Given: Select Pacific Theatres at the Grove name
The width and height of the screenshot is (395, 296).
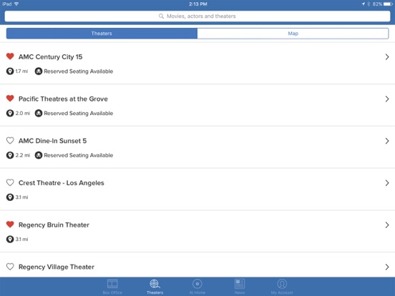Looking at the screenshot, I should 63,99.
